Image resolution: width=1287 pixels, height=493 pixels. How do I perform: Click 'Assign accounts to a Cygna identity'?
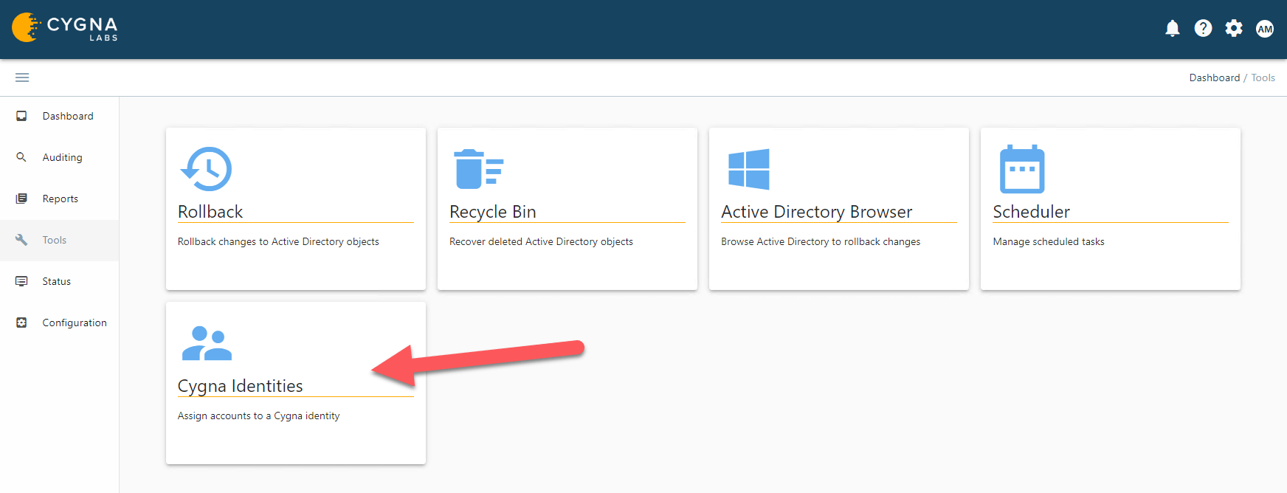click(259, 416)
